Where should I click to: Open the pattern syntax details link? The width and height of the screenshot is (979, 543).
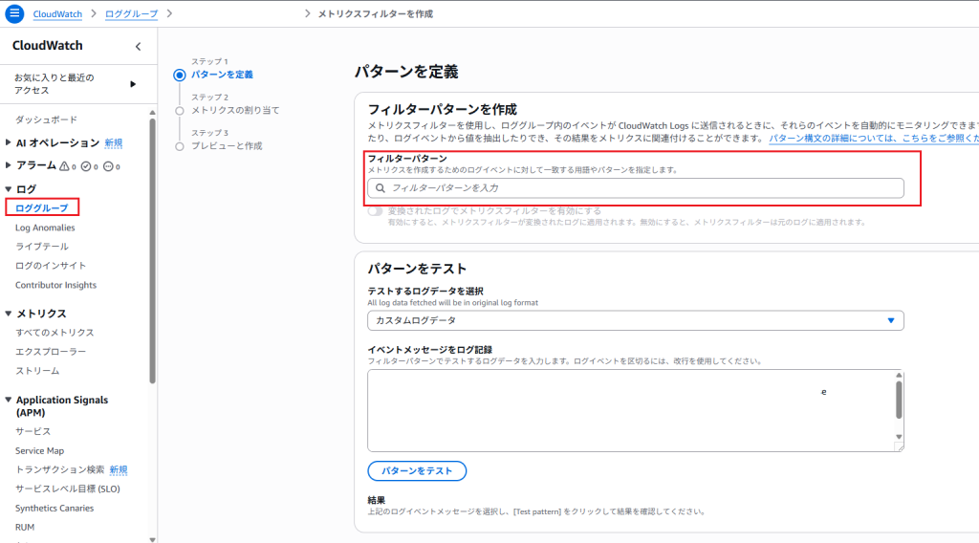874,138
